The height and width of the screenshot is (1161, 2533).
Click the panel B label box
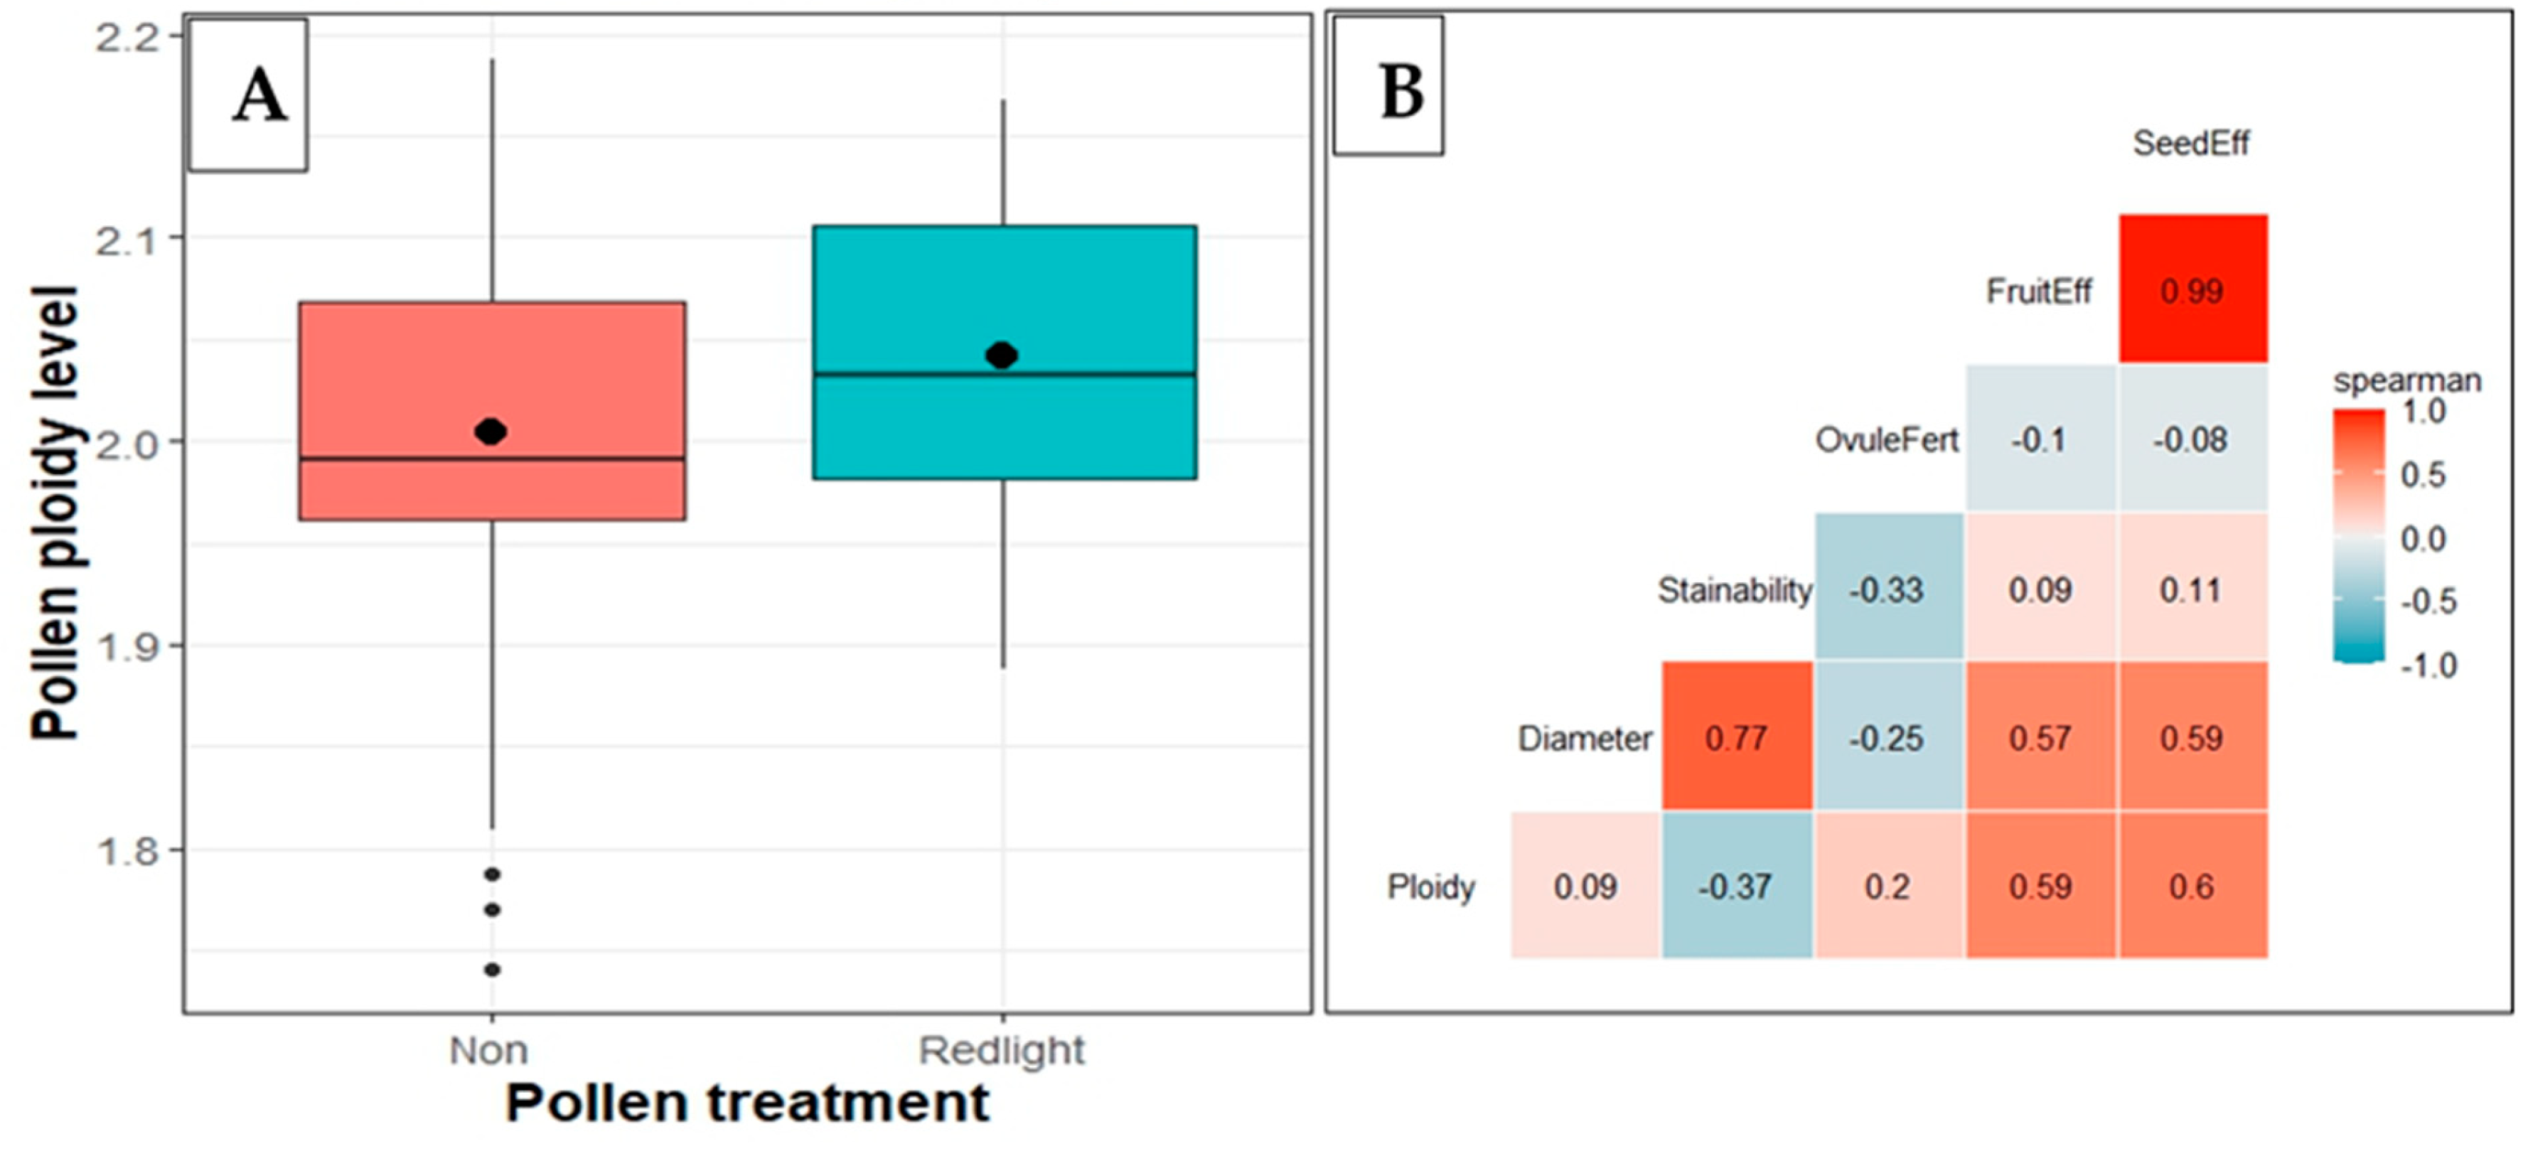pyautogui.click(x=1388, y=87)
